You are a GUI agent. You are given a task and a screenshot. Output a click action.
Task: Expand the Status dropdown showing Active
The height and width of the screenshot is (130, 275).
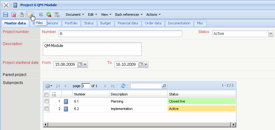coord(271,34)
